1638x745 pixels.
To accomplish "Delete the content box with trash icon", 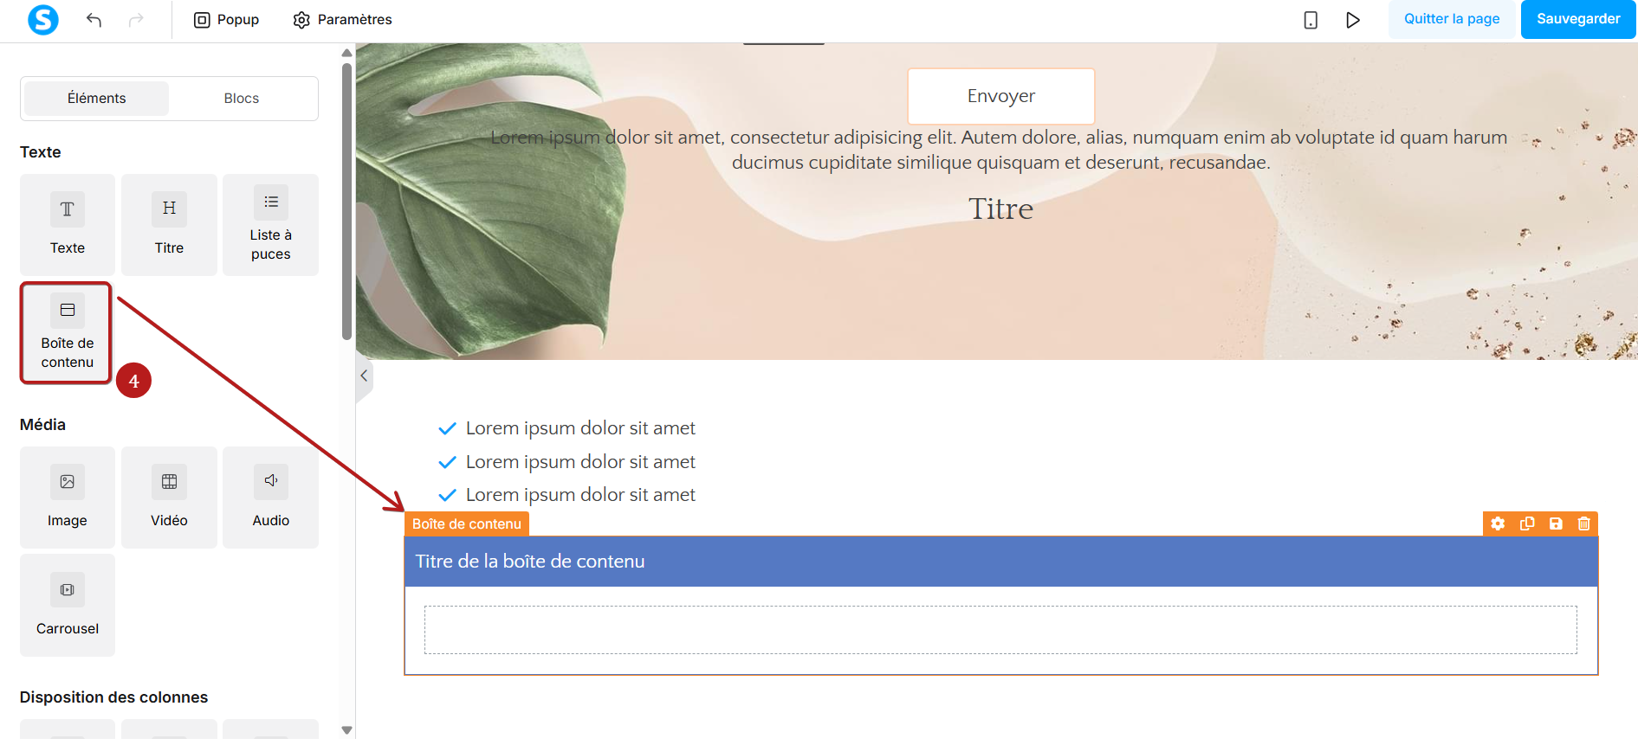I will click(1584, 523).
